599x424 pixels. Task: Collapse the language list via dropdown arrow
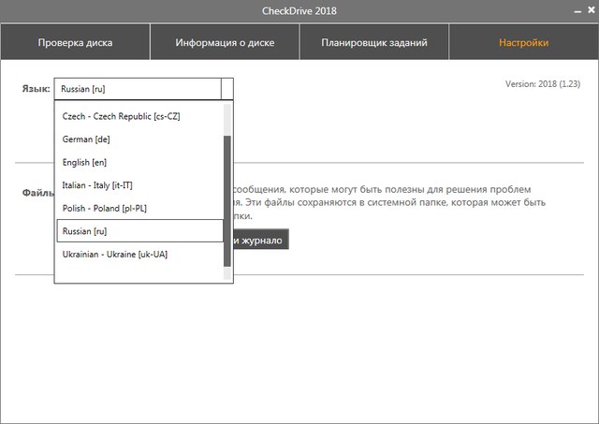click(227, 89)
